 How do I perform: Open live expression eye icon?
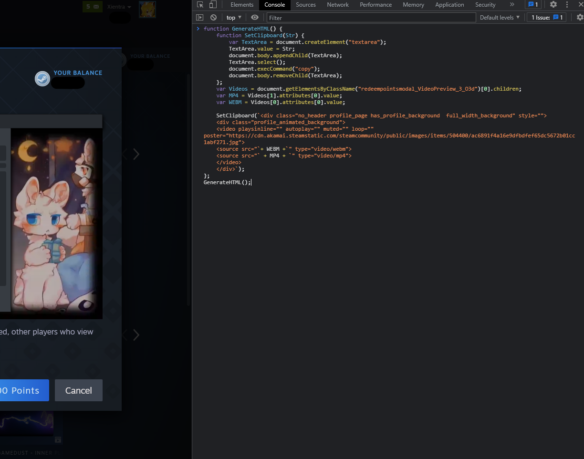(255, 17)
